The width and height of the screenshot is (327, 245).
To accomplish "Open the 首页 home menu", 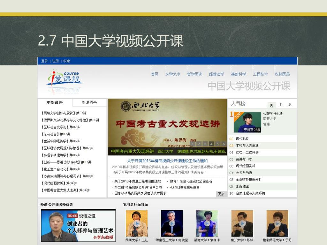I will tap(155, 74).
